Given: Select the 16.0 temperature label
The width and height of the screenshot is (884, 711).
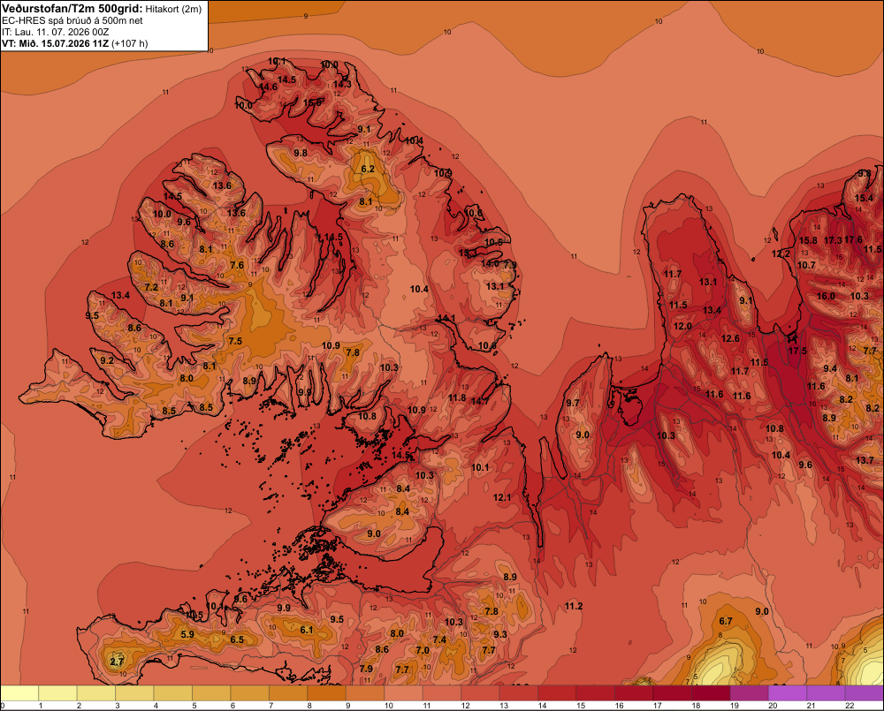Looking at the screenshot, I should 826,296.
